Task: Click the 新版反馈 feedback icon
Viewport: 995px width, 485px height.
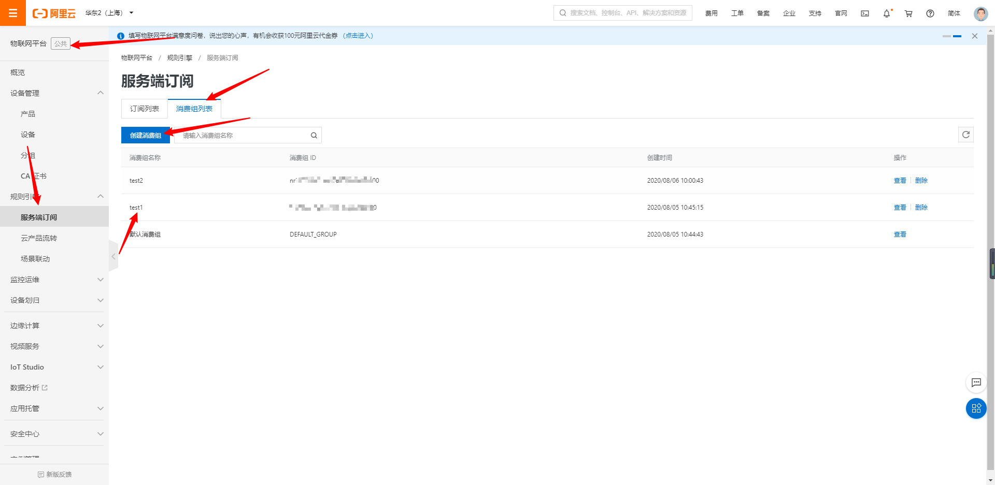Action: (41, 475)
